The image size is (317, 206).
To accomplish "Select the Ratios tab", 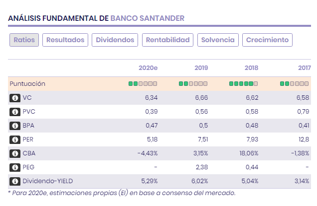I will pos(24,40).
